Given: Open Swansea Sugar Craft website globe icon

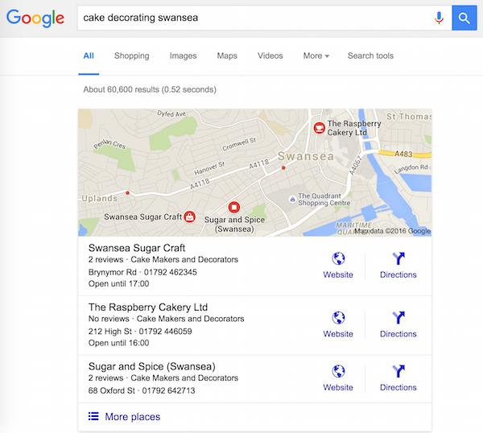Looking at the screenshot, I should tap(338, 259).
